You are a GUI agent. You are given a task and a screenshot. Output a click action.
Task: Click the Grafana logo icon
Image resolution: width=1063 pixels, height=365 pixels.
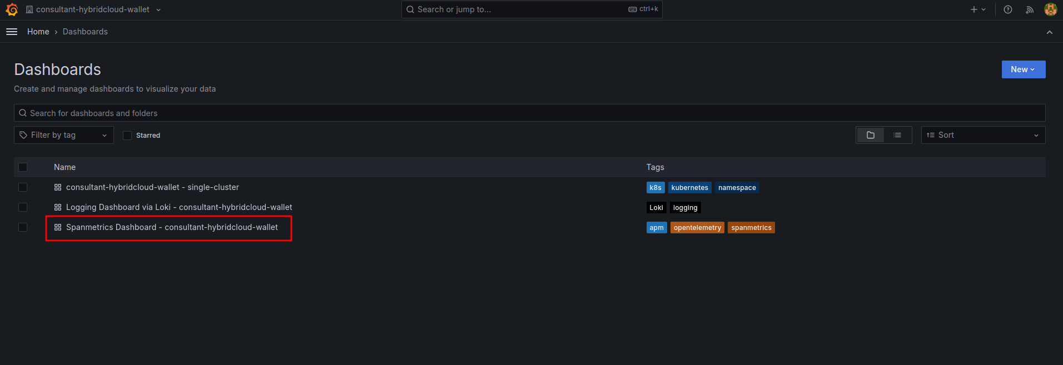12,9
